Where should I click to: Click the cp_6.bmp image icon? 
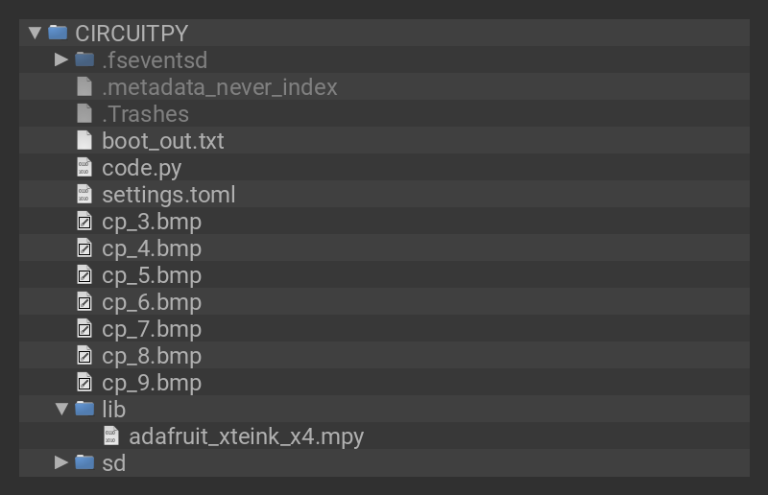84,301
